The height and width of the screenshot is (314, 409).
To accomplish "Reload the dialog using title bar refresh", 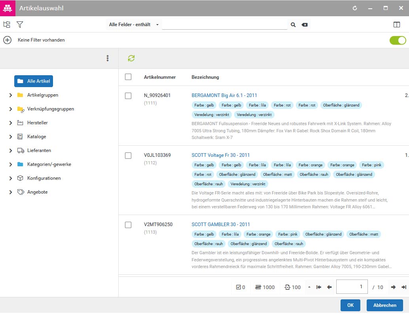I will click(355, 8).
